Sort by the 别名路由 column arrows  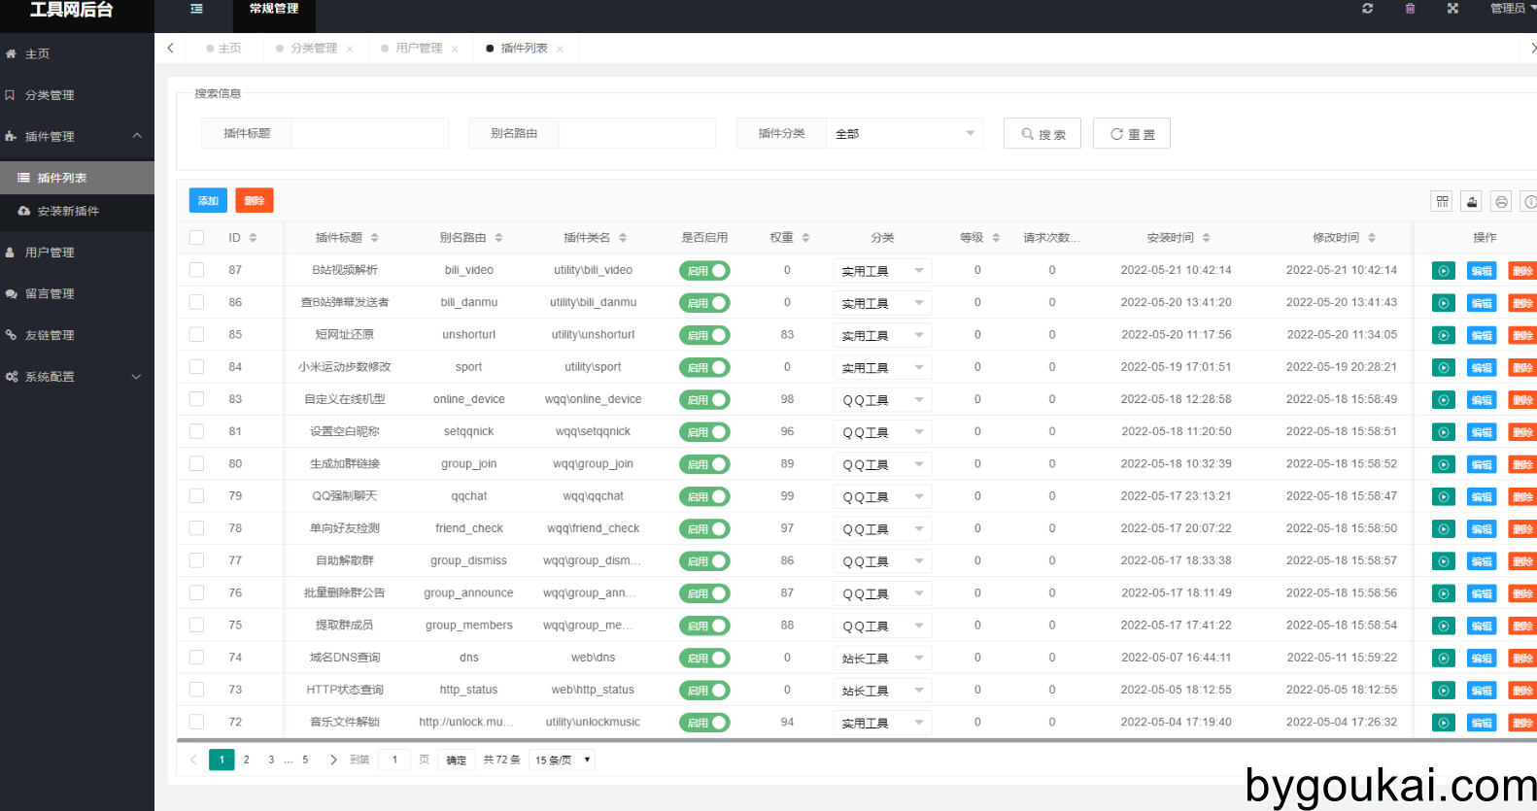tap(498, 238)
